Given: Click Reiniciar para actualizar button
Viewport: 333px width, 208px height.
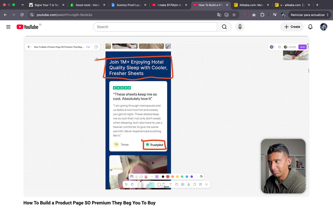Looking at the screenshot, I should (x=309, y=15).
